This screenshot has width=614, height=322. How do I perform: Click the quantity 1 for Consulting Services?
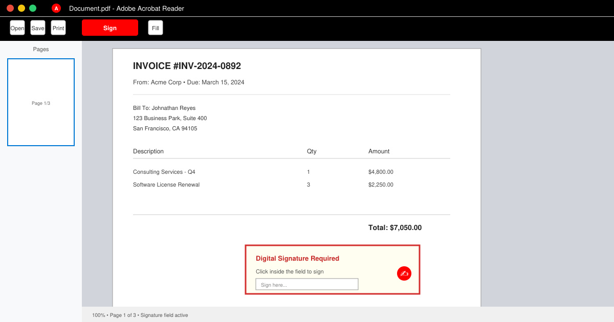point(309,172)
